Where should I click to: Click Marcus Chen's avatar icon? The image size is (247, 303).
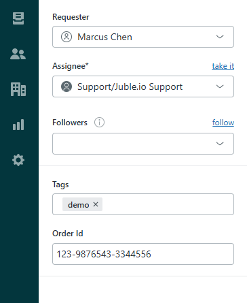[x=66, y=37]
